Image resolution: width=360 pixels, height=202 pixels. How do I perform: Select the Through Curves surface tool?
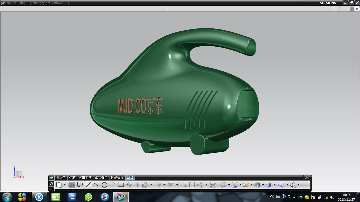(x=281, y=185)
